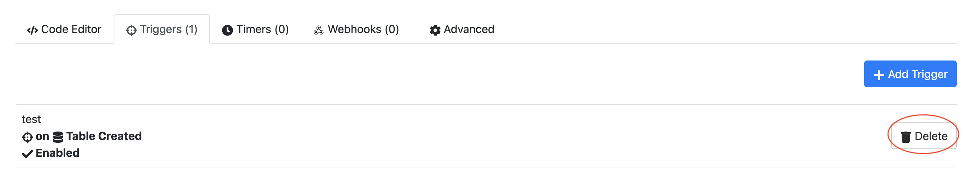This screenshot has width=973, height=185.
Task: Click the trigger name "test"
Action: (31, 120)
